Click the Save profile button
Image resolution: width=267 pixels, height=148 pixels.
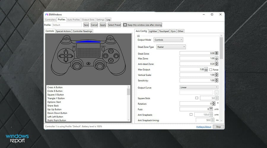click(86, 25)
